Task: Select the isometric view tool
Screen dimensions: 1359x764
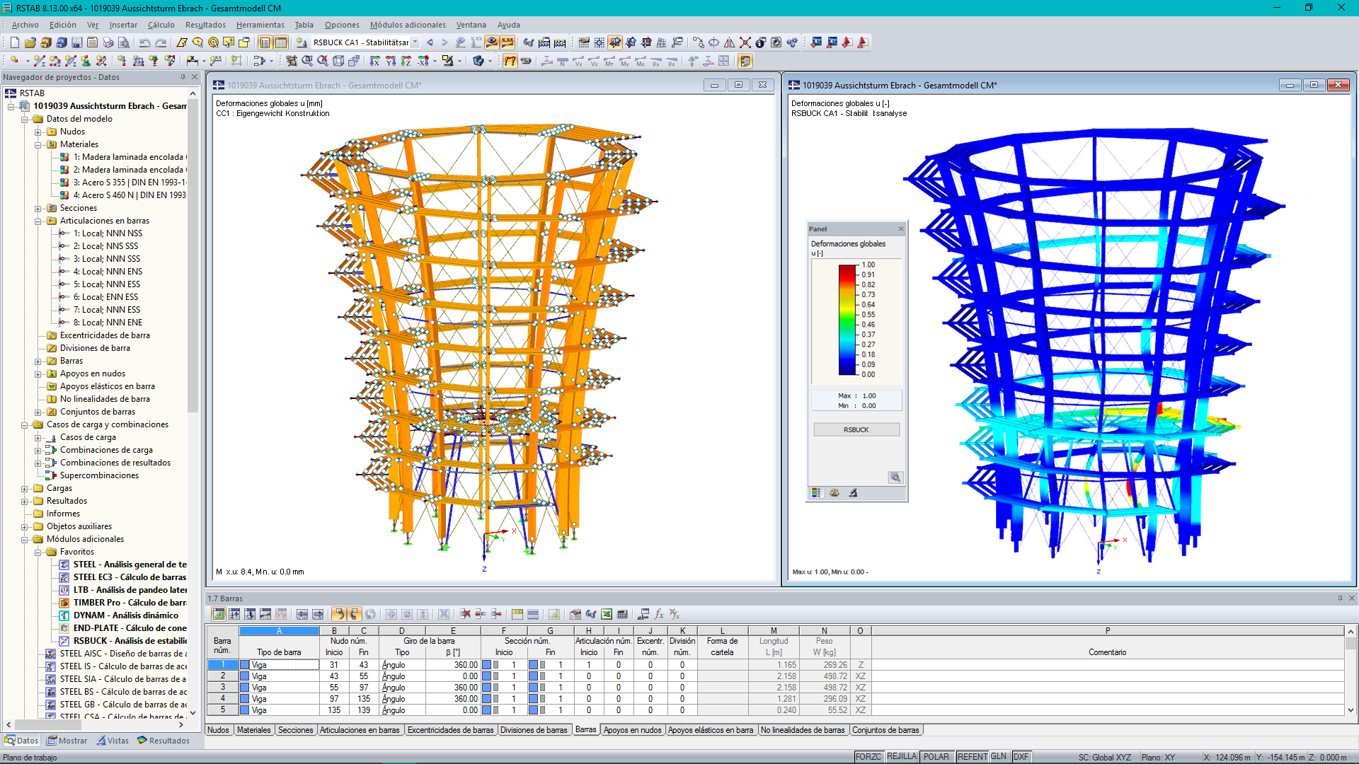Action: click(x=338, y=62)
